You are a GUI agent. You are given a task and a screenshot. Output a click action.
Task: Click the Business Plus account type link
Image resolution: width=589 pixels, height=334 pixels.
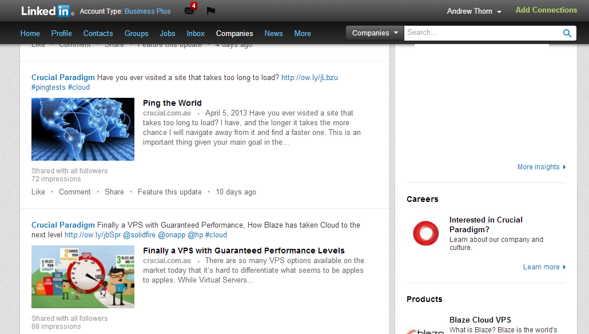(148, 11)
